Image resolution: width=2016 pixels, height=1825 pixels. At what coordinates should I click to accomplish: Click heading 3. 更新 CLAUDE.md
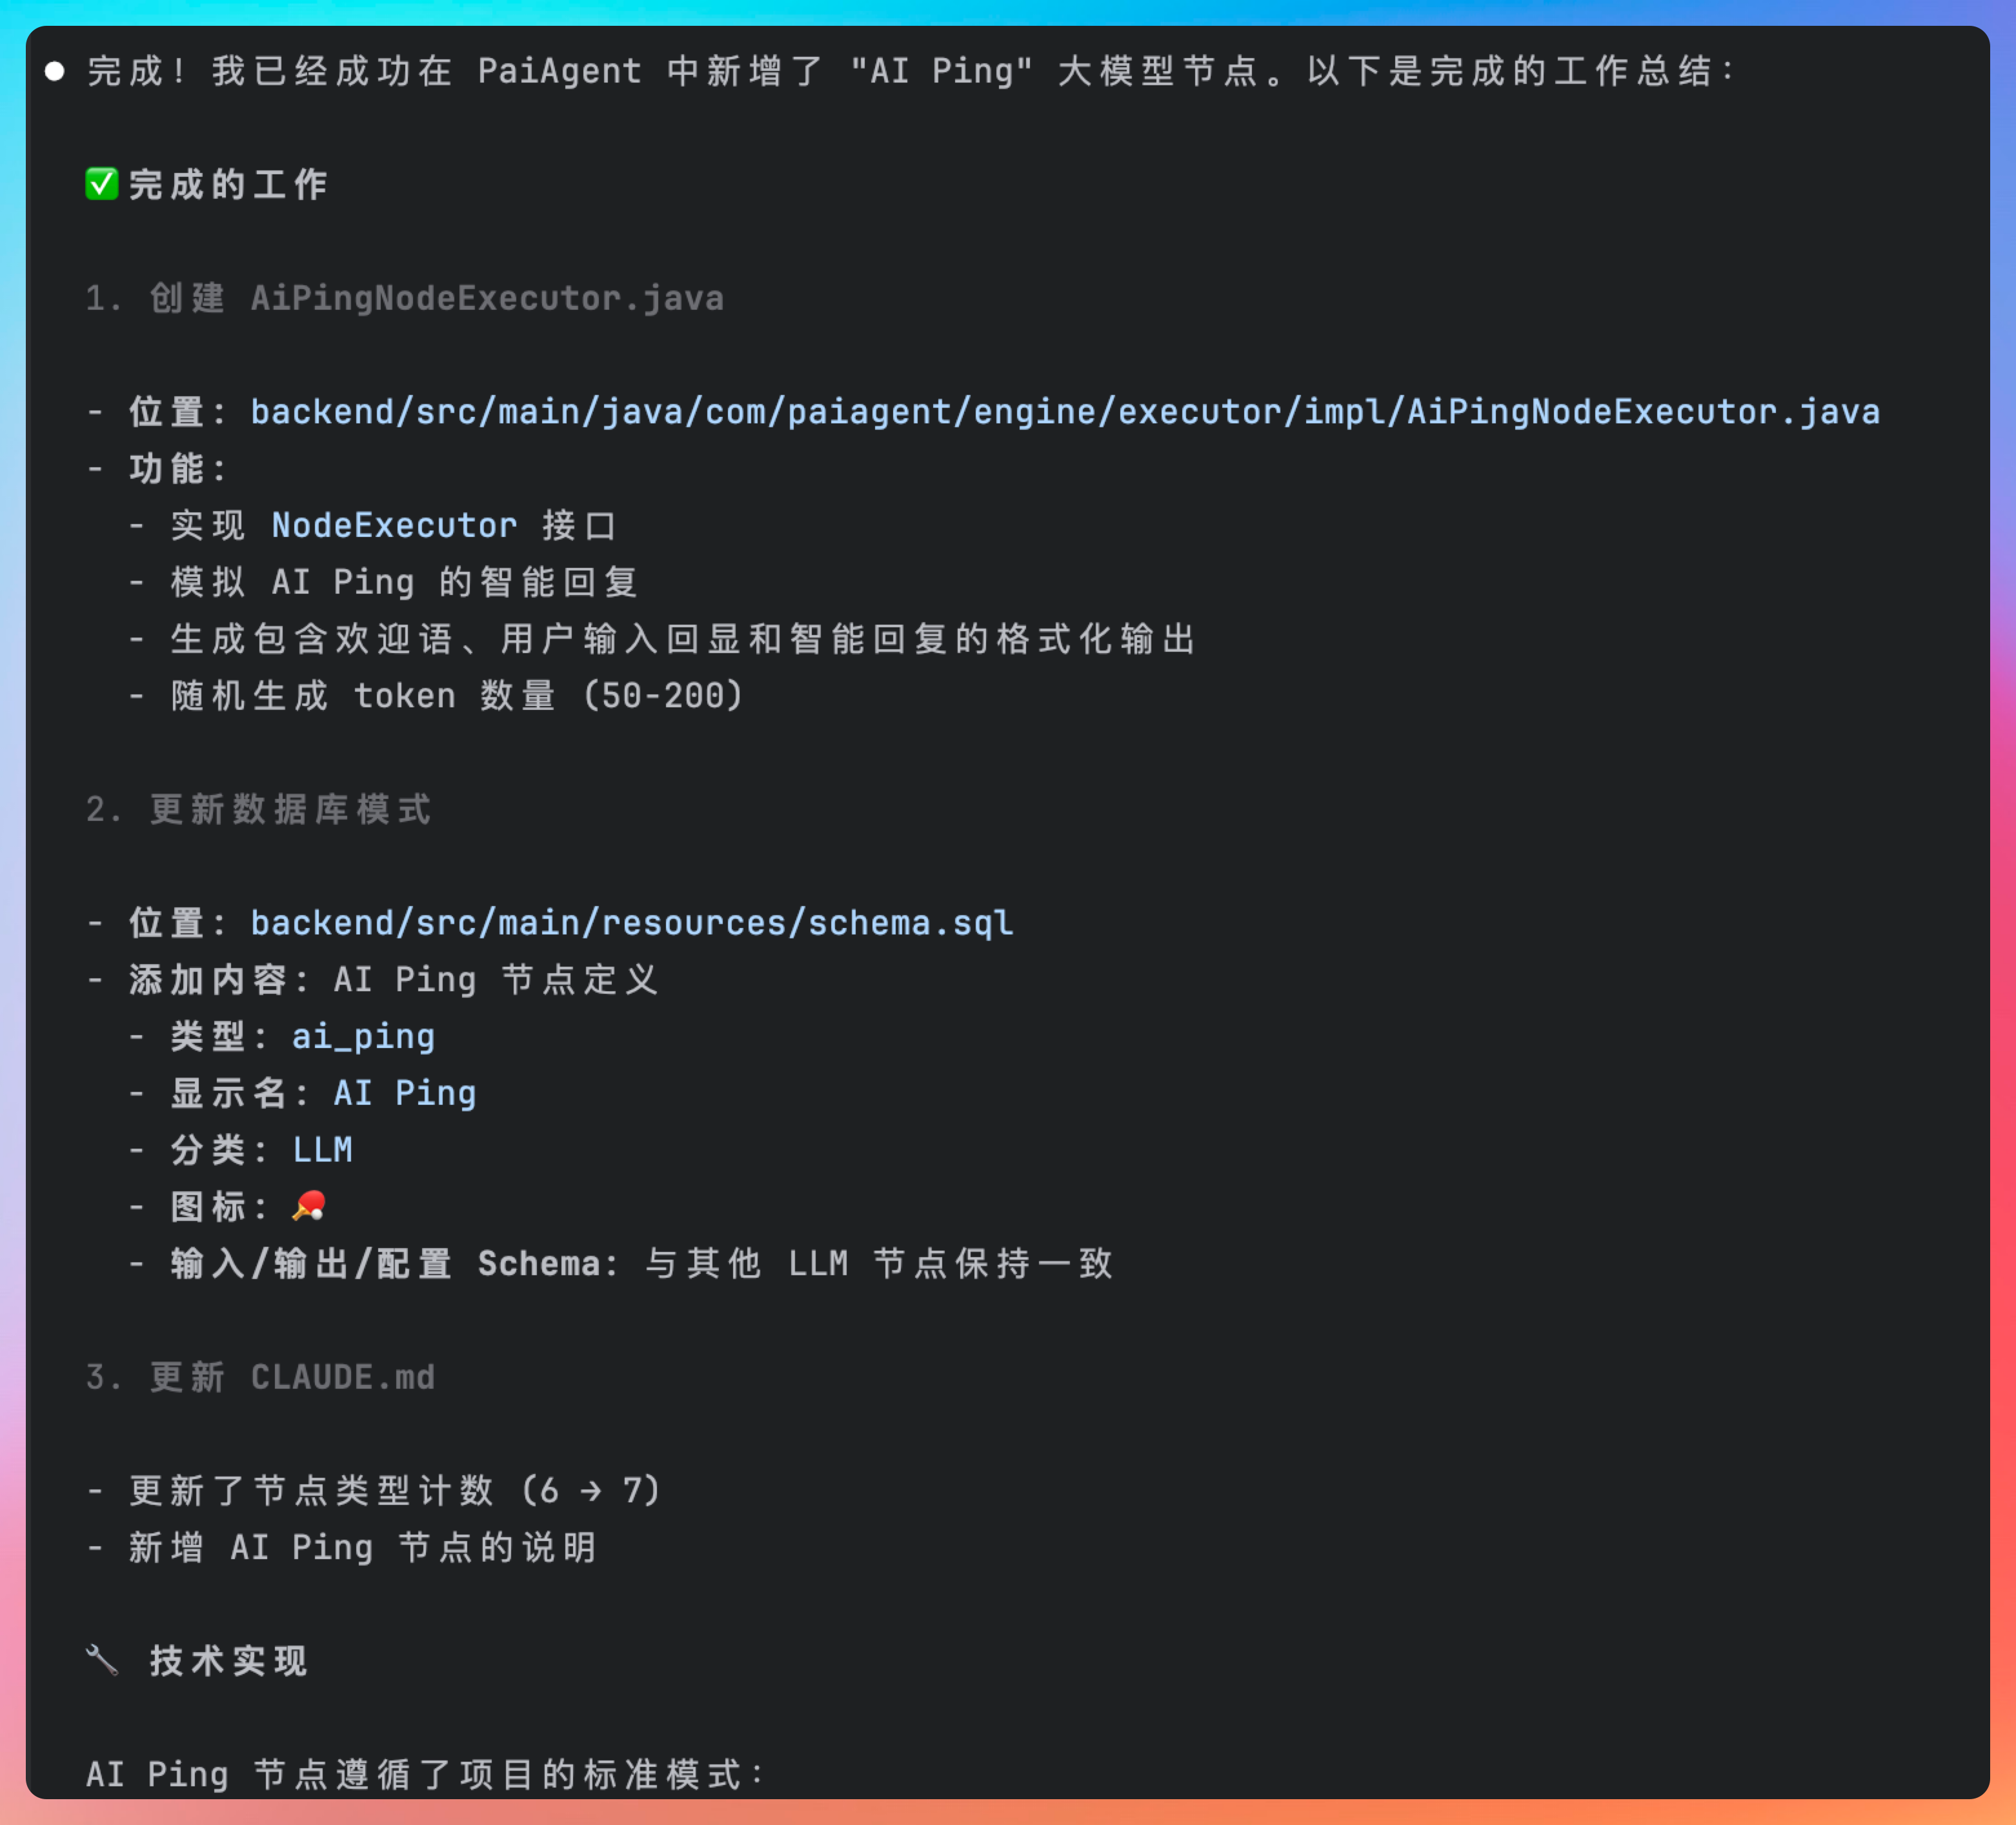coord(260,1377)
